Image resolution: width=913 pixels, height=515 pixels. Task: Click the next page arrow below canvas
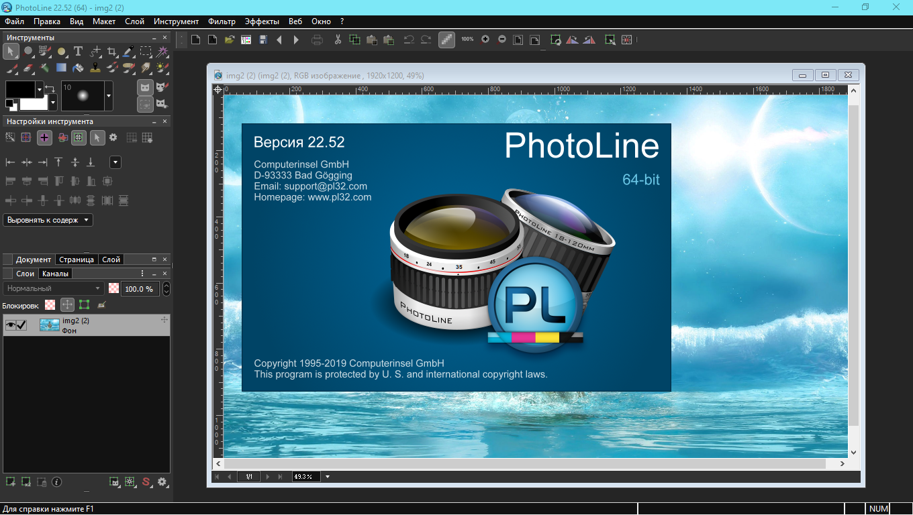point(267,477)
